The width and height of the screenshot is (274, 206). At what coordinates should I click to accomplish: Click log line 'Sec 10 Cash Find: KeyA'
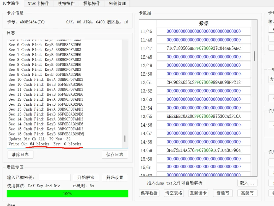(x=46, y=79)
